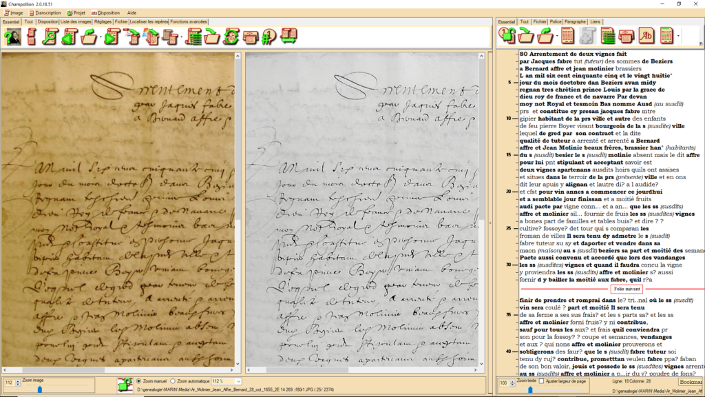Switch to Localiser les repères tab
Viewport: 705px width, 397px height.
click(x=149, y=21)
